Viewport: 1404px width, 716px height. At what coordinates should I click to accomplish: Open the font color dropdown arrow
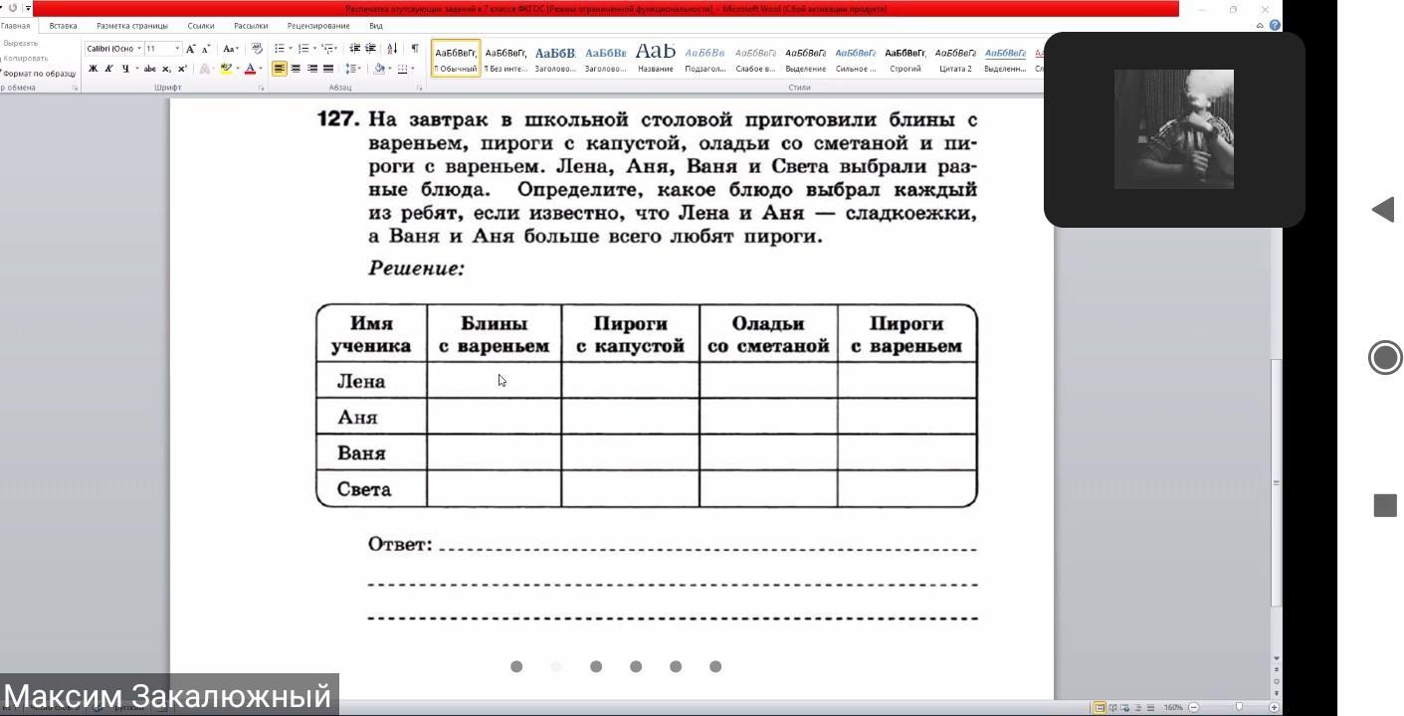click(261, 69)
